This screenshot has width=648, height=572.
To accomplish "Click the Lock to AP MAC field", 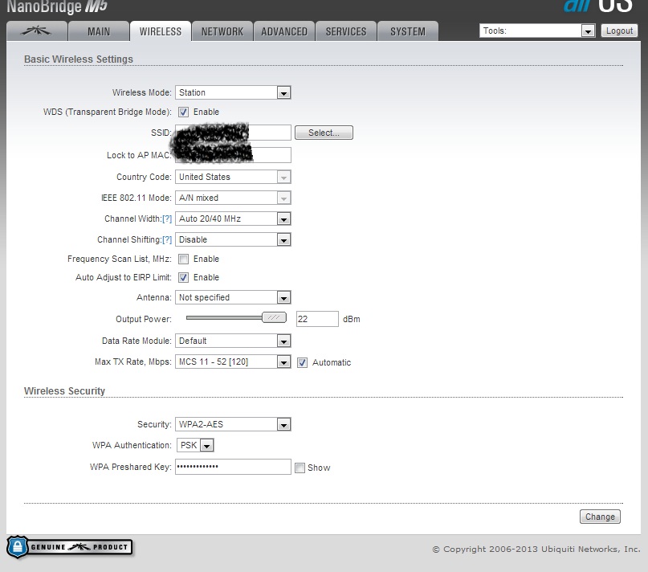I will point(233,155).
